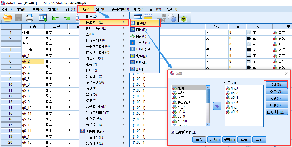Screen dimensions: 292x147
Task: Click the 样式(L)... button
Action: pos(277,105)
